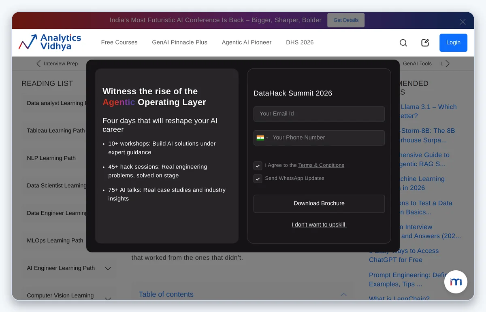486x312 pixels.
Task: Open DHS 2026 menu item
Action: [300, 42]
